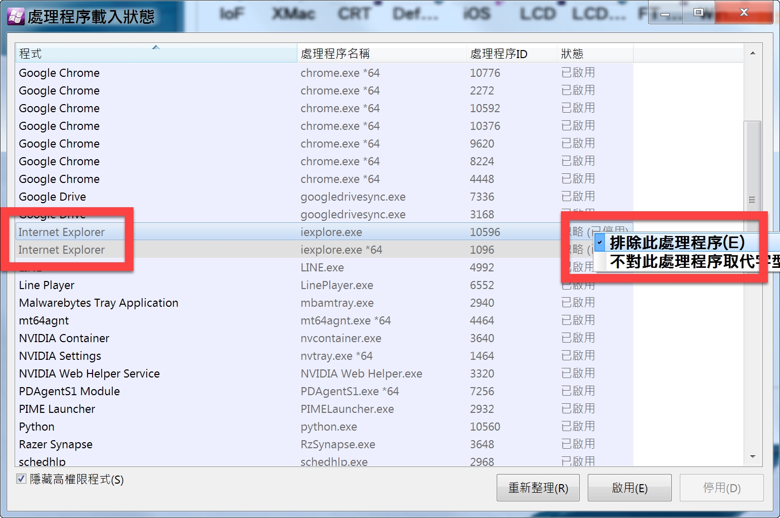Select the Internet Explorer row with ID 10596
Screen dimensions: 780x518
[x=324, y=232]
